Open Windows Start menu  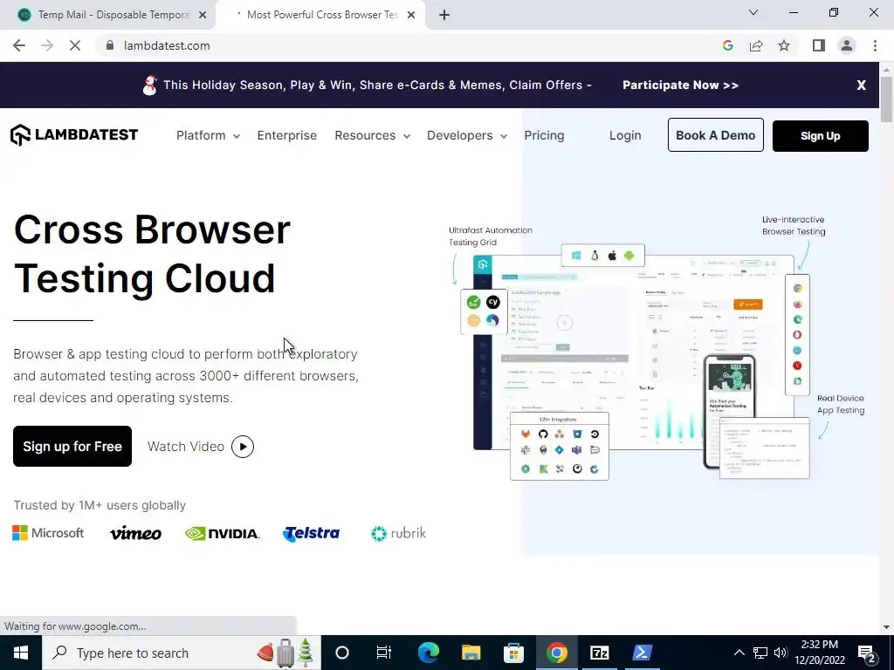click(21, 653)
